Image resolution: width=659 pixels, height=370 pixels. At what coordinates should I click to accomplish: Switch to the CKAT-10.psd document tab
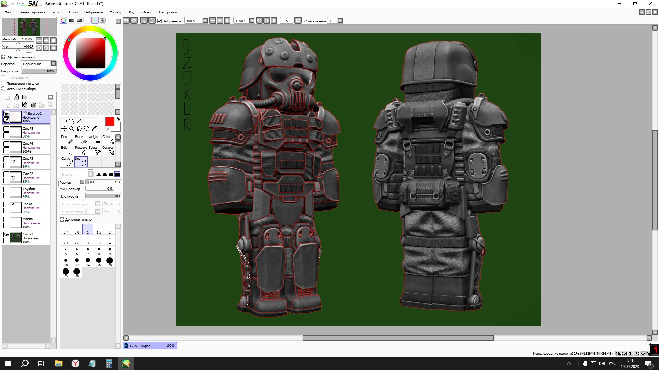click(x=150, y=346)
